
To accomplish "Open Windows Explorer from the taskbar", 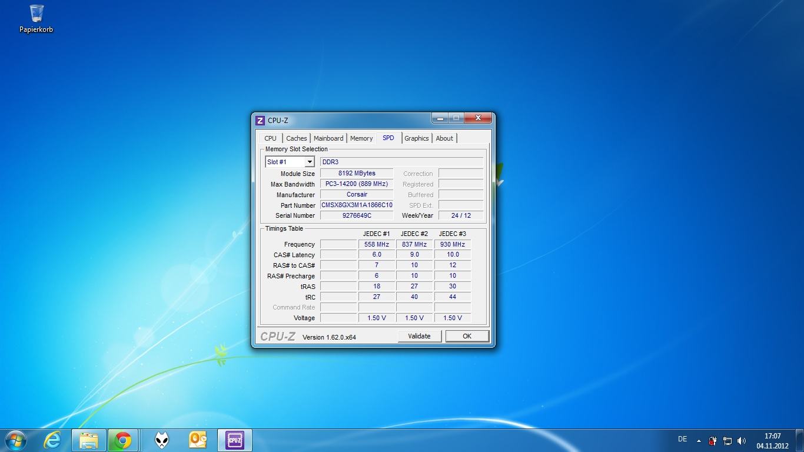I will (x=89, y=440).
